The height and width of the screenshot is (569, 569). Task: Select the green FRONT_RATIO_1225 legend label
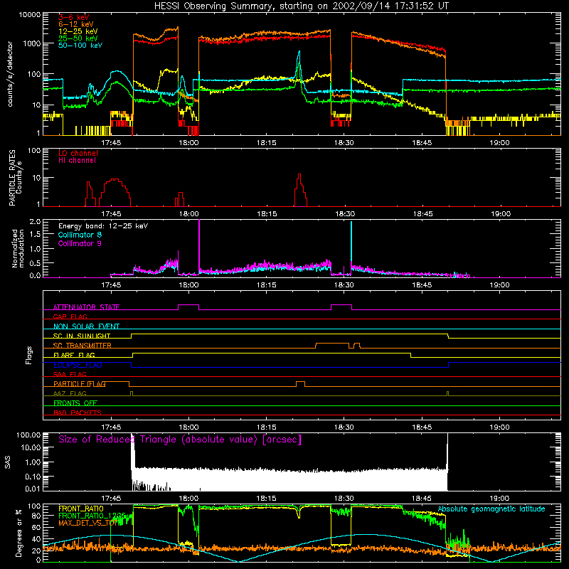pyautogui.click(x=92, y=516)
